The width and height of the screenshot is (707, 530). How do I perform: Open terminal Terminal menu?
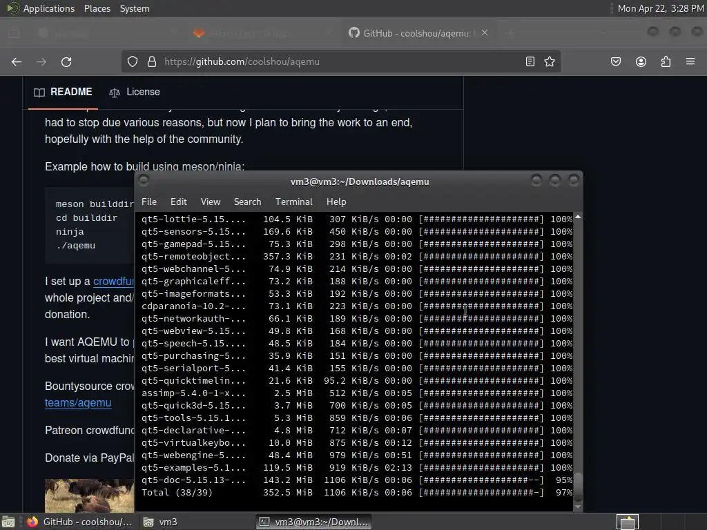click(294, 202)
